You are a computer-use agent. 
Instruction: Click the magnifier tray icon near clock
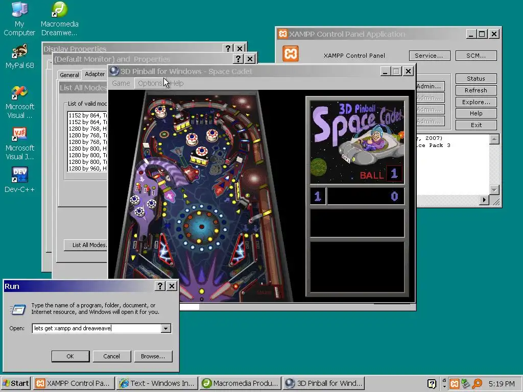click(477, 384)
